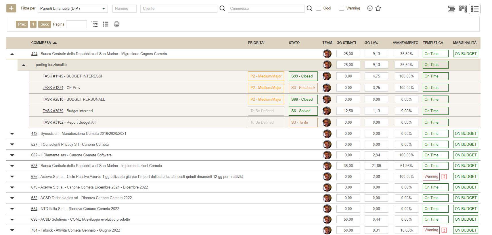
Task: Select the Gantt-style bars view icon
Action: pos(451,9)
